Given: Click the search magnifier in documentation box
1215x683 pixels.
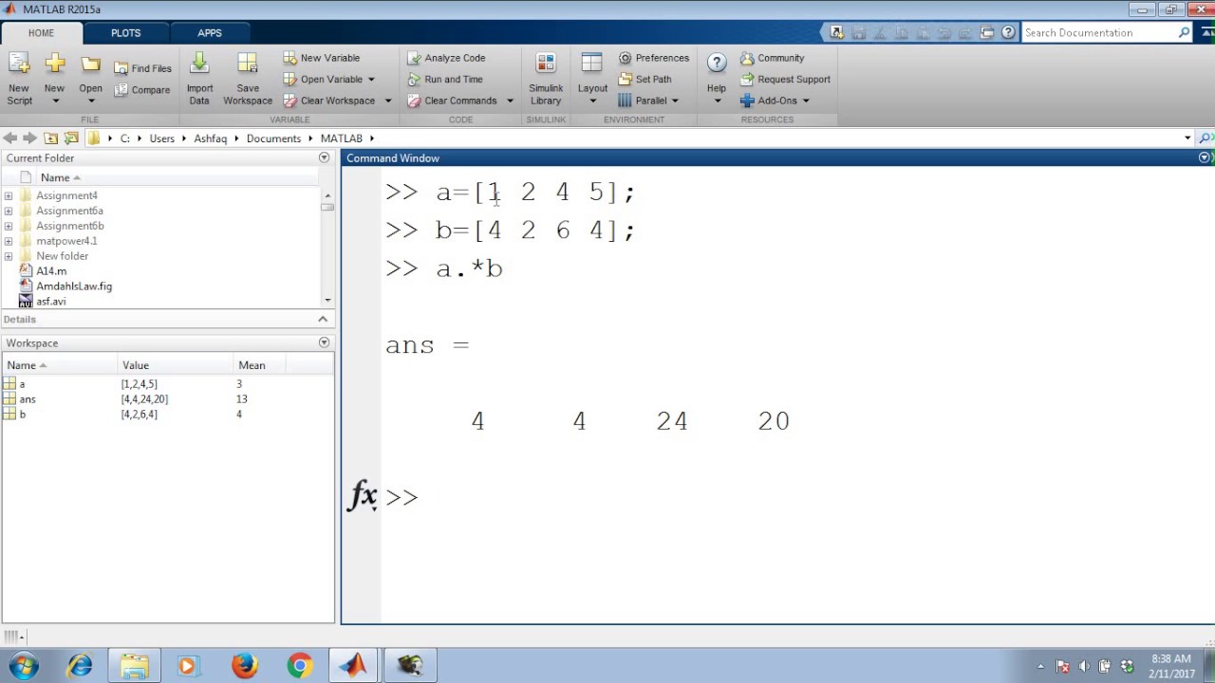Looking at the screenshot, I should click(x=1184, y=33).
